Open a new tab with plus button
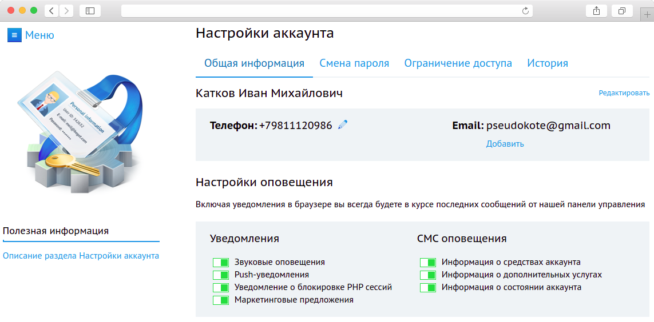Screen dimensions: 654x322 pos(647,15)
